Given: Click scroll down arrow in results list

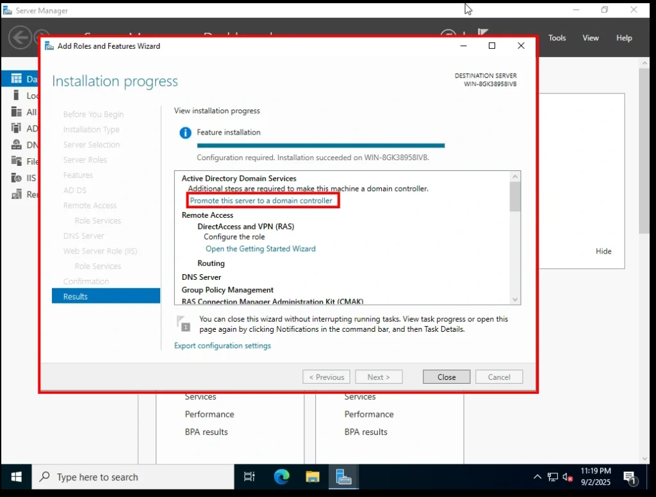Looking at the screenshot, I should pyautogui.click(x=515, y=299).
